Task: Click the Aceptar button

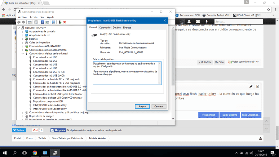Action: tap(142, 106)
